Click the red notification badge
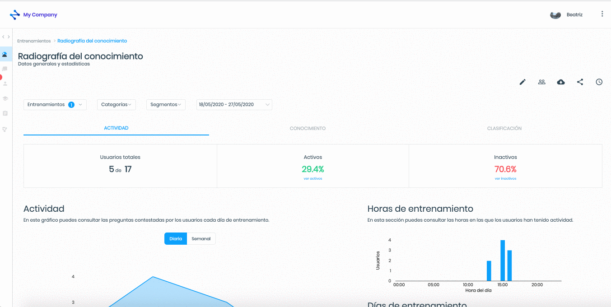Viewport: 611px width, 307px height. (1, 77)
